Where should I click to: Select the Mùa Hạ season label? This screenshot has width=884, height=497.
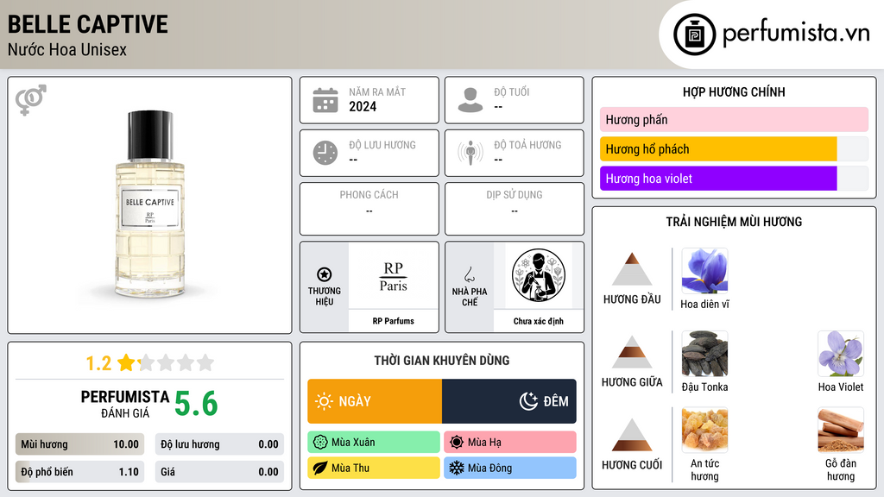(x=510, y=443)
